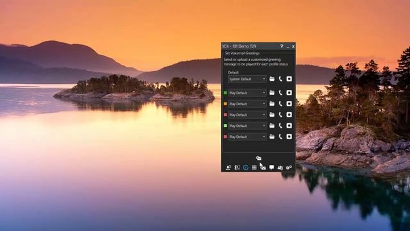The width and height of the screenshot is (410, 231).
Task: Click the folder icon in the last status row (red)
Action: 272,137
